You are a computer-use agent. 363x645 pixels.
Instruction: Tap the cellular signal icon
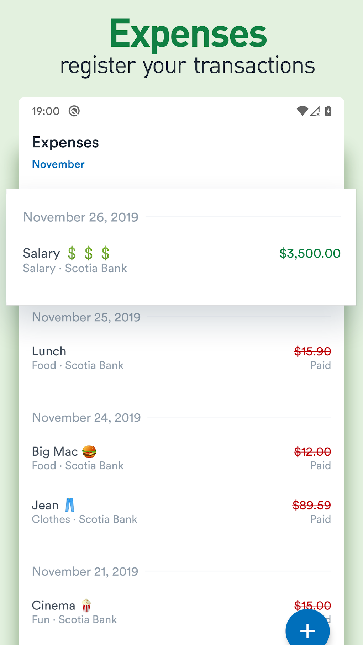pos(315,111)
